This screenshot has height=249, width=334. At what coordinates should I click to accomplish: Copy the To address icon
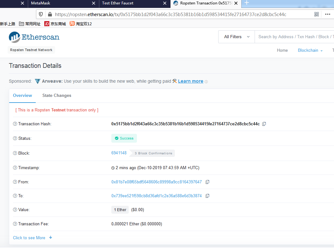tap(207, 196)
